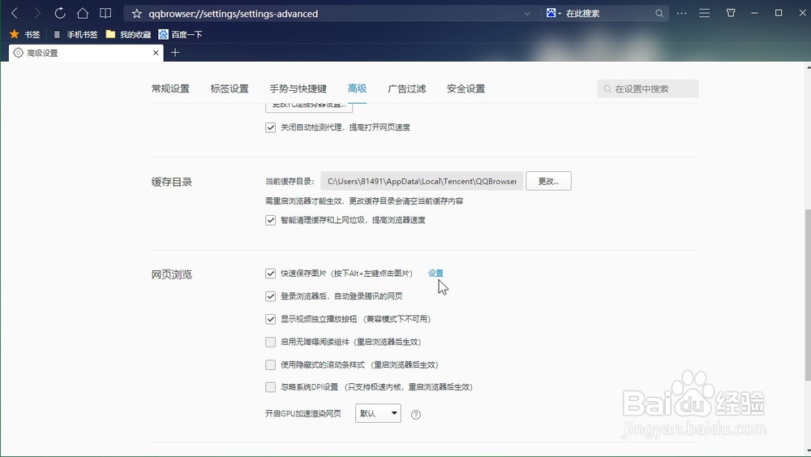Switch to 常规设置 tab

pos(170,88)
